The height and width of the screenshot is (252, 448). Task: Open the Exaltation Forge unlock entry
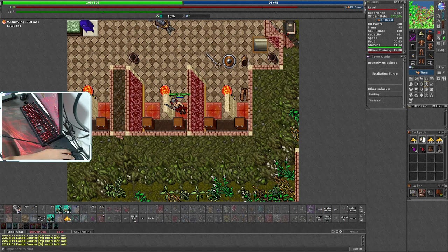tap(385, 73)
